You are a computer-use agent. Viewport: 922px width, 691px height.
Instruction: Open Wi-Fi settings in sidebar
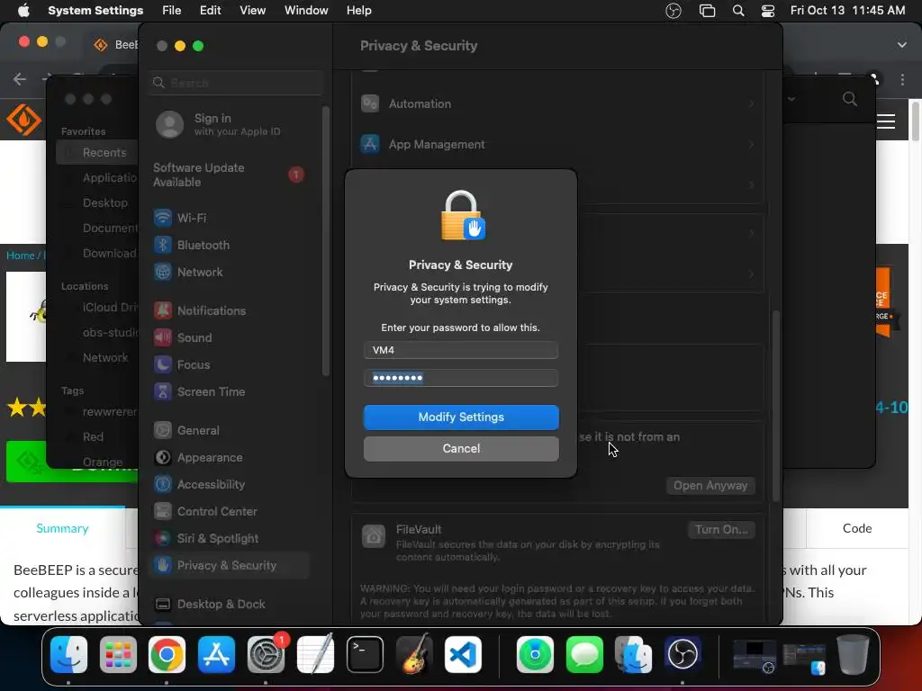tap(180, 218)
